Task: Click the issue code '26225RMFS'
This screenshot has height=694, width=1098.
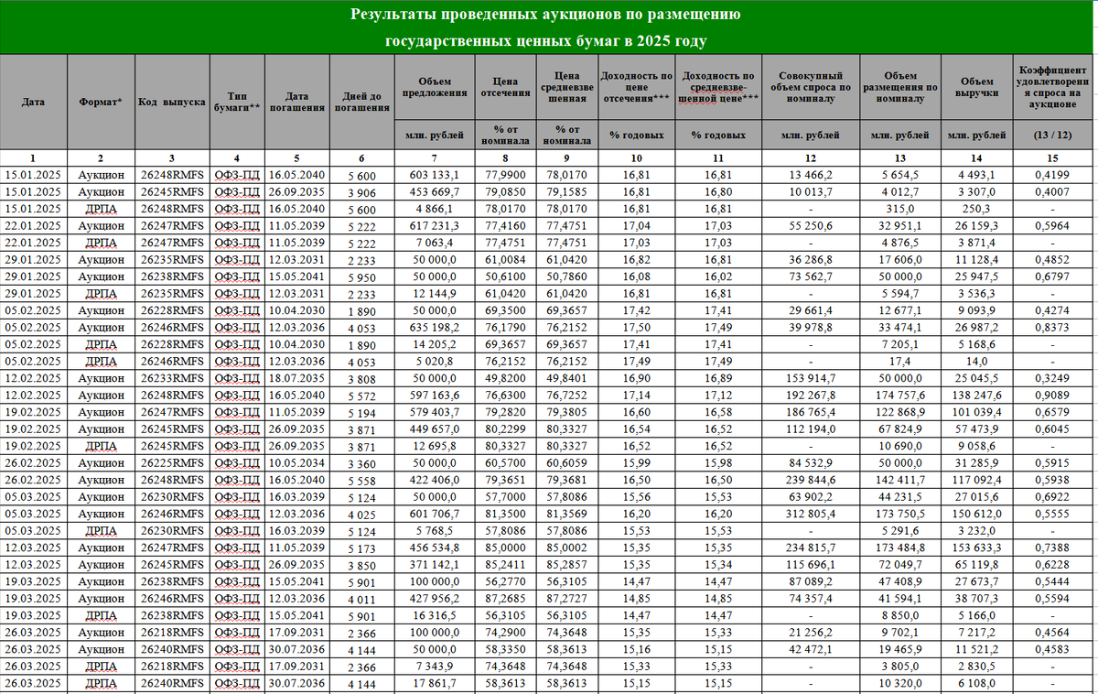Action: [x=171, y=462]
